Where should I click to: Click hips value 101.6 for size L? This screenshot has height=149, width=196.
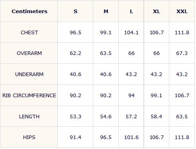tap(131, 137)
